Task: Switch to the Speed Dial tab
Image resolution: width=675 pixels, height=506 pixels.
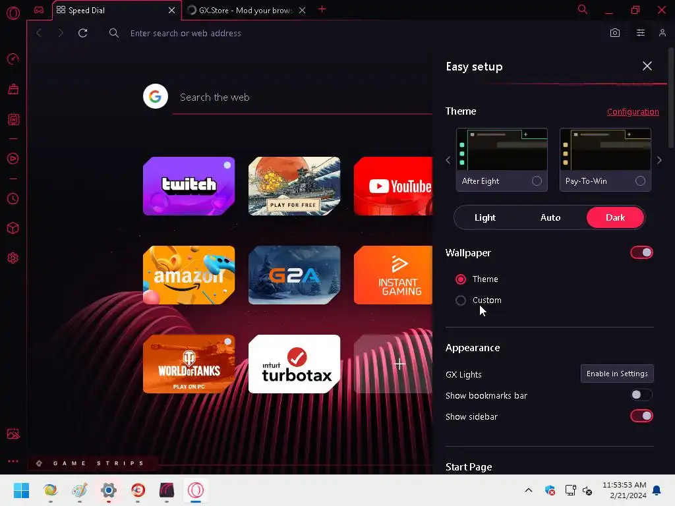Action: click(116, 11)
